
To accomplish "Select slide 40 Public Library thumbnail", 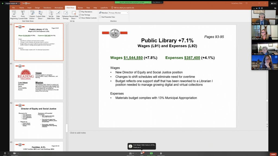I will (x=39, y=42).
